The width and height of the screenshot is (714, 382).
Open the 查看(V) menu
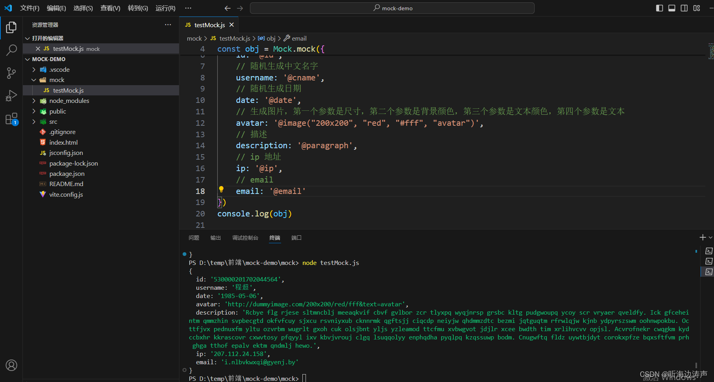coord(110,8)
